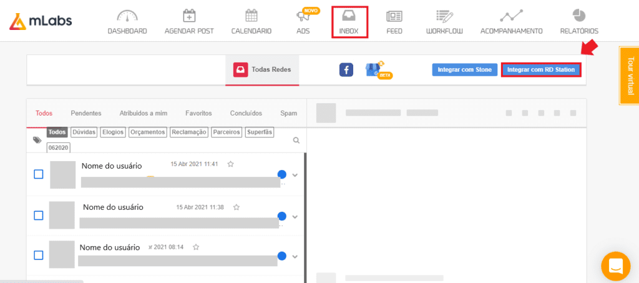Select the Facebook network icon
639x283 pixels.
coord(346,70)
